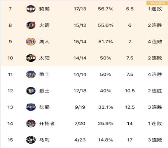This screenshot has width=168, height=148.
Task: Click the 勇士 team name
Action: (x=44, y=74)
